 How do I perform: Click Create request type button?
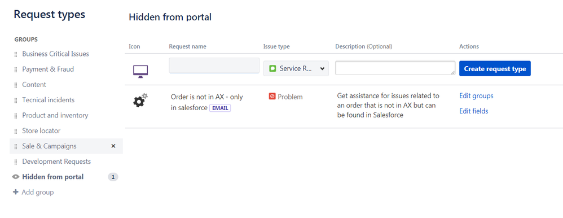point(495,69)
